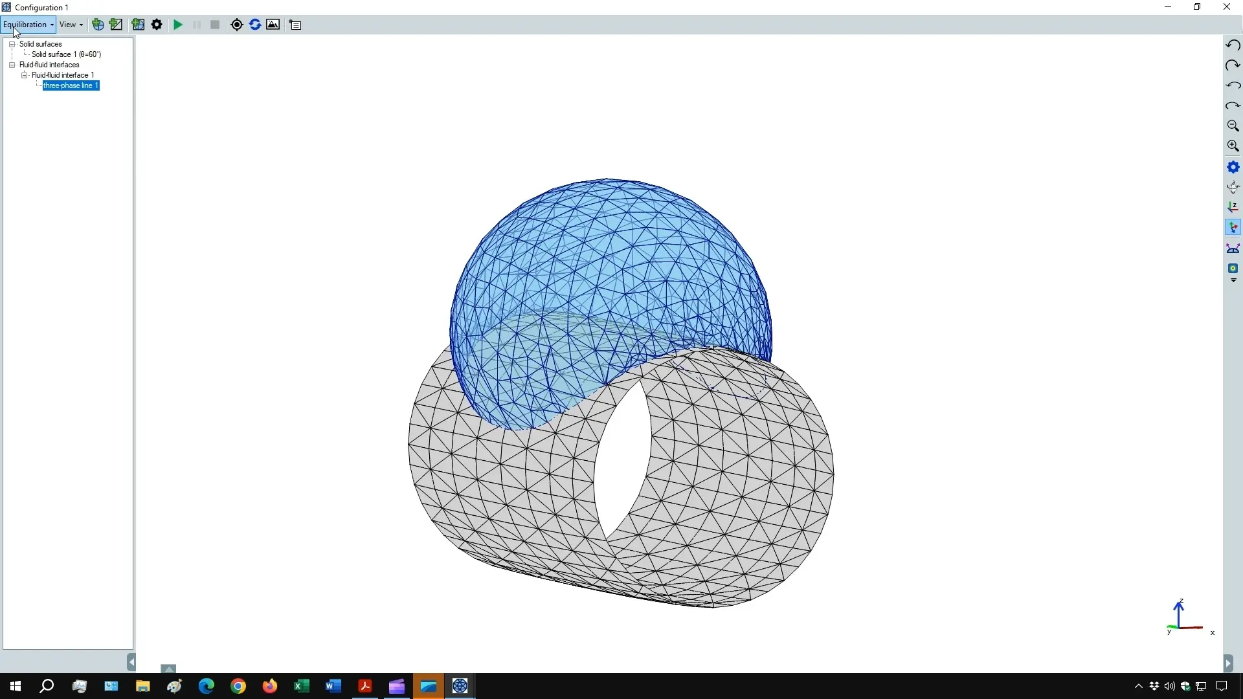Toggle the pause button in the toolbar
The image size is (1243, 699).
tap(197, 25)
